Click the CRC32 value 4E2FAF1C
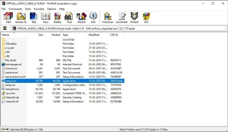Screen dimensions: 228x132 [x=116, y=60]
